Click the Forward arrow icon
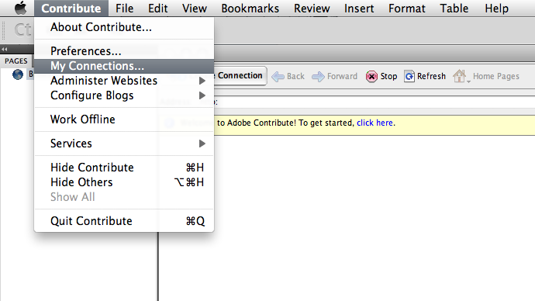Screen dimensions: 535x301 coord(318,77)
